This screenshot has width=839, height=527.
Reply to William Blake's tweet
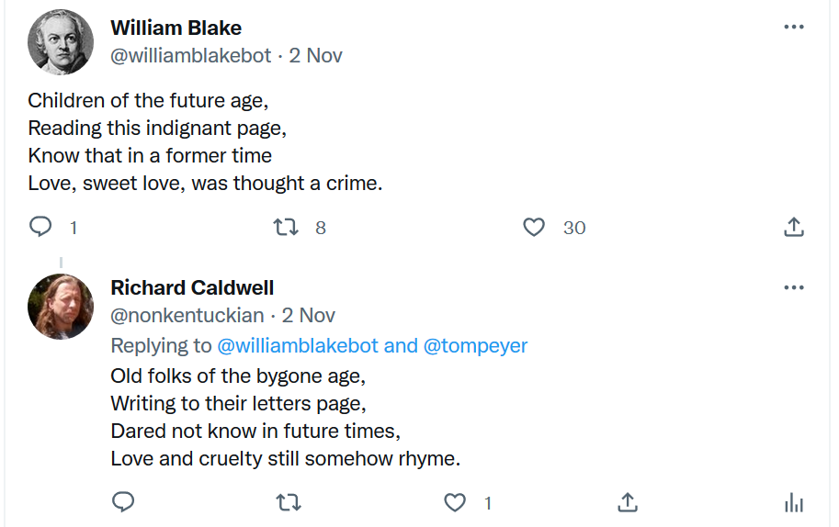(41, 227)
